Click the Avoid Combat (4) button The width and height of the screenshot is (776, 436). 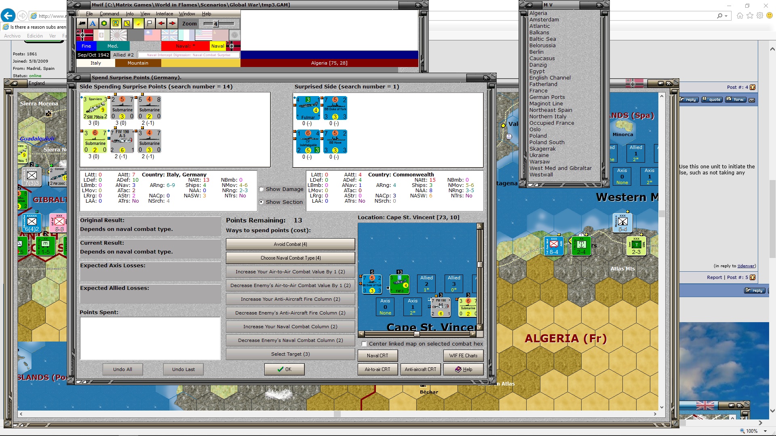tap(290, 244)
